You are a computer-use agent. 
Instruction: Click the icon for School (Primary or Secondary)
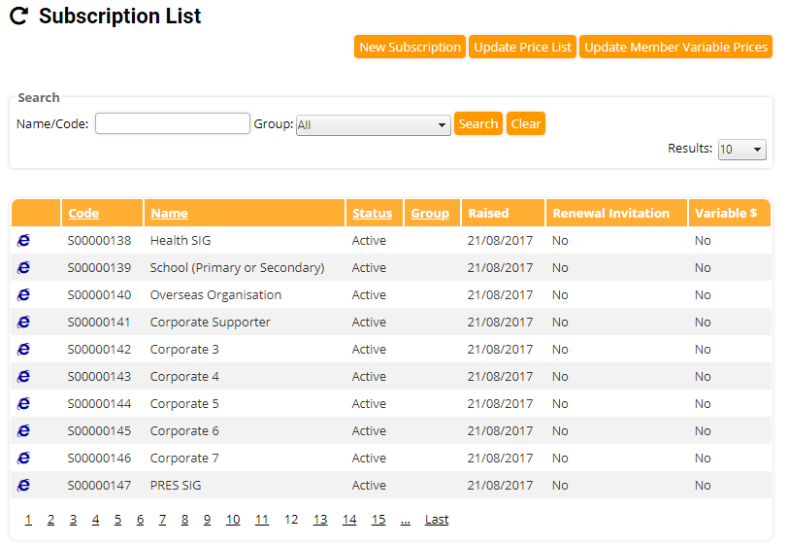pos(23,267)
